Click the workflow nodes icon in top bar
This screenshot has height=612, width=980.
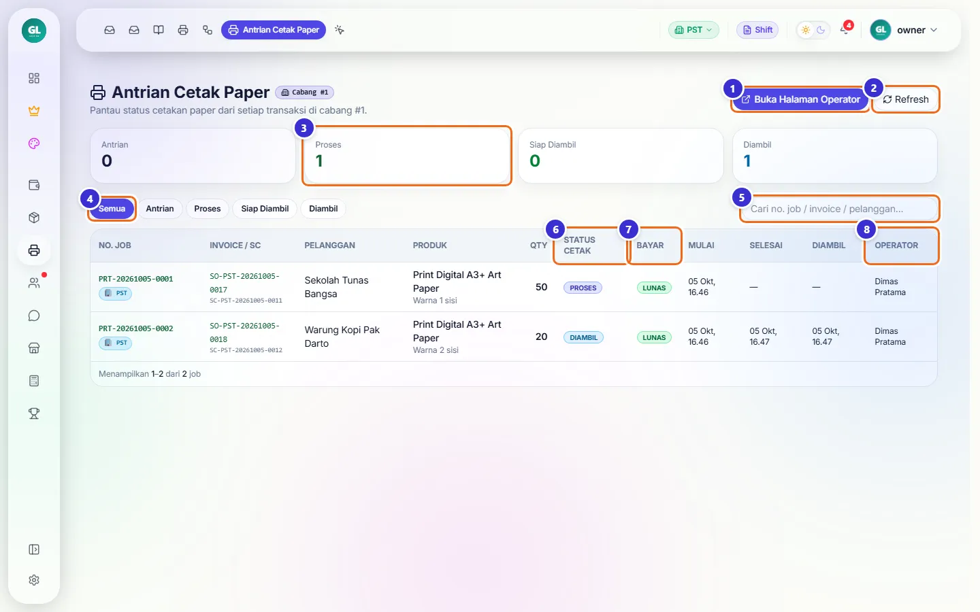click(208, 30)
